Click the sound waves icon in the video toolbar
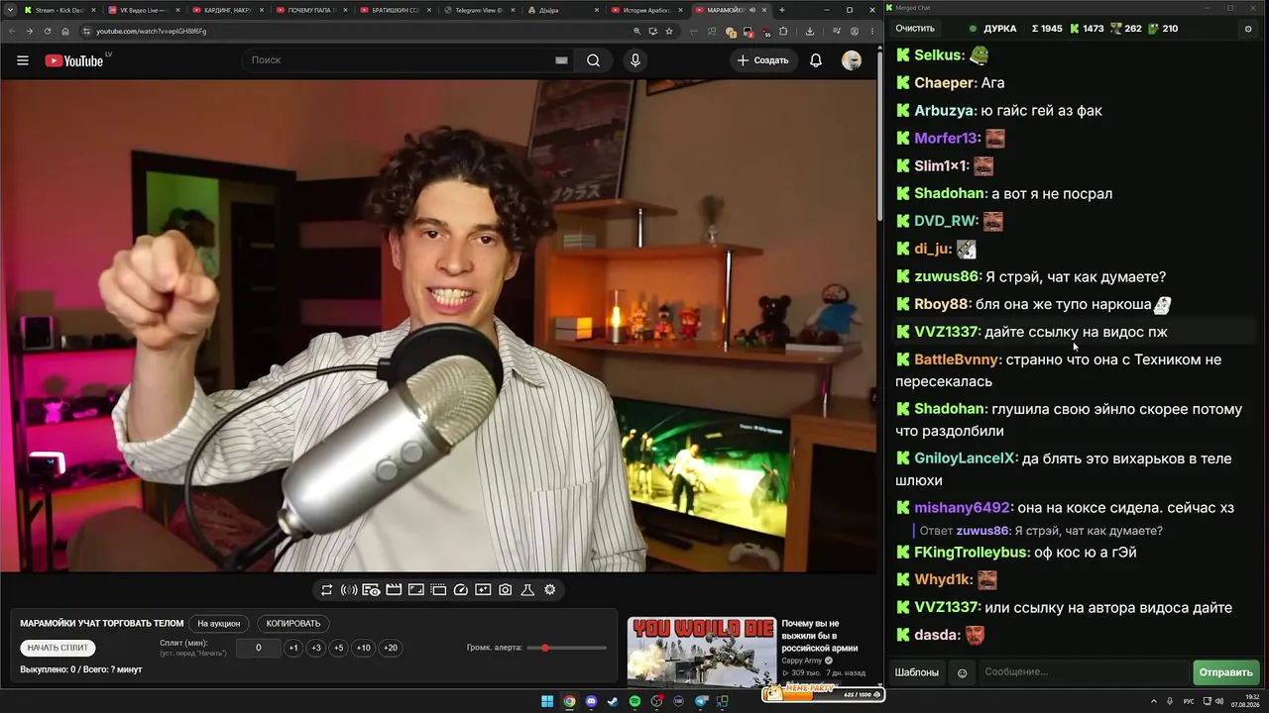This screenshot has width=1269, height=713. click(349, 590)
